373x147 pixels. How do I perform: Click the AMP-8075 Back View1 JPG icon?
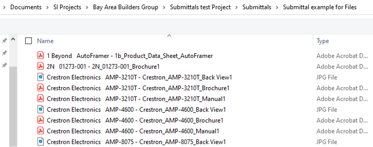[41, 142]
